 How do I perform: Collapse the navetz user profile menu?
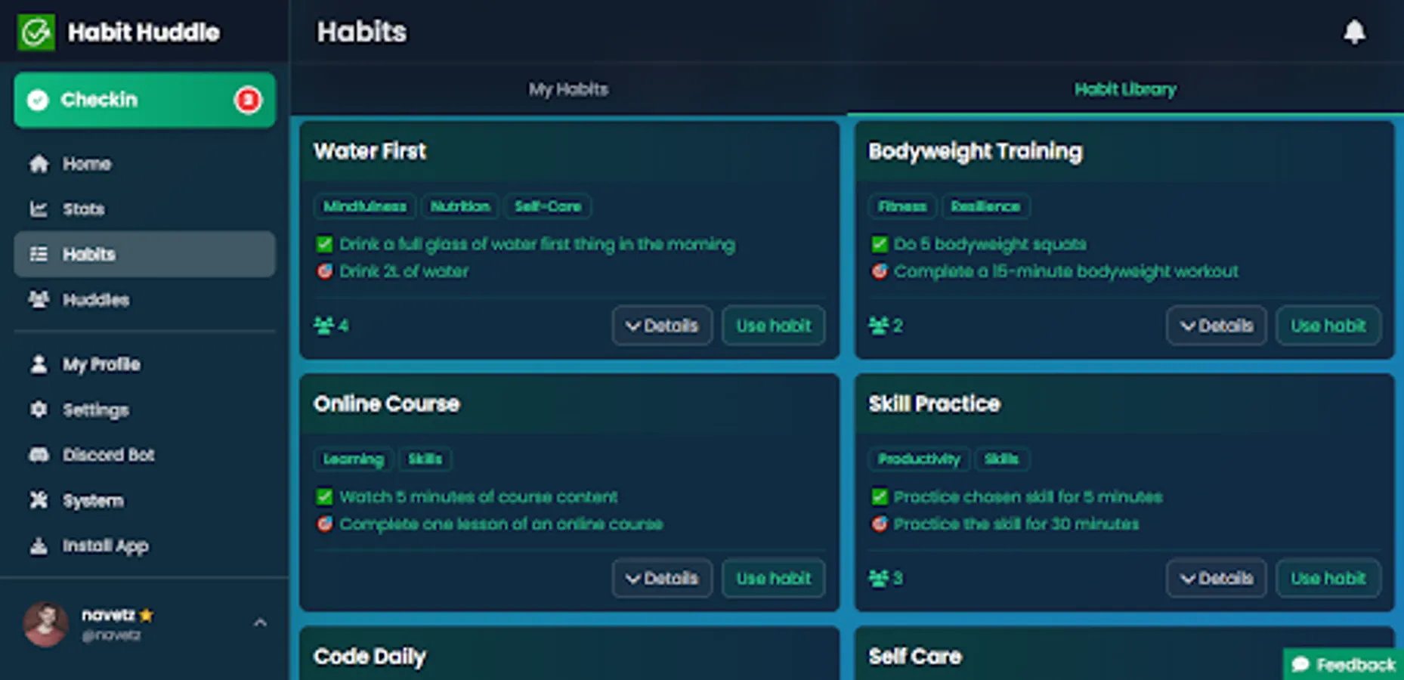[261, 623]
